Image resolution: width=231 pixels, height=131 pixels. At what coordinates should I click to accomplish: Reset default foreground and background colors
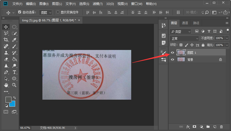tap(6, 106)
